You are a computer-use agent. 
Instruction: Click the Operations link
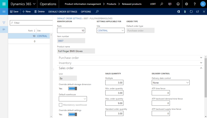point(48,4)
